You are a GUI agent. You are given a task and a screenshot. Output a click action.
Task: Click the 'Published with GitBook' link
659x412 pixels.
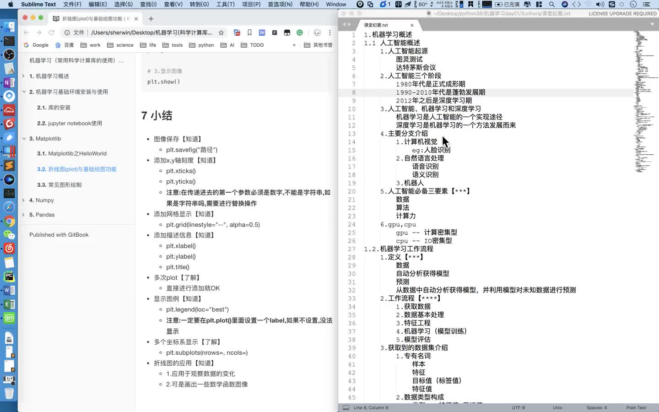[59, 234]
